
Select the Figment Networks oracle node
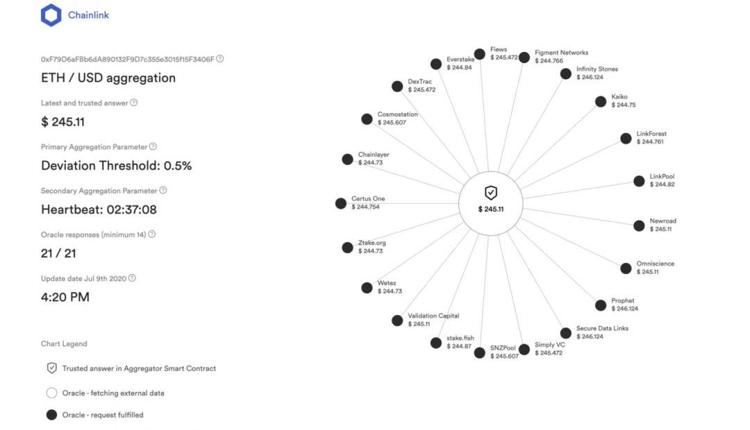click(x=524, y=58)
